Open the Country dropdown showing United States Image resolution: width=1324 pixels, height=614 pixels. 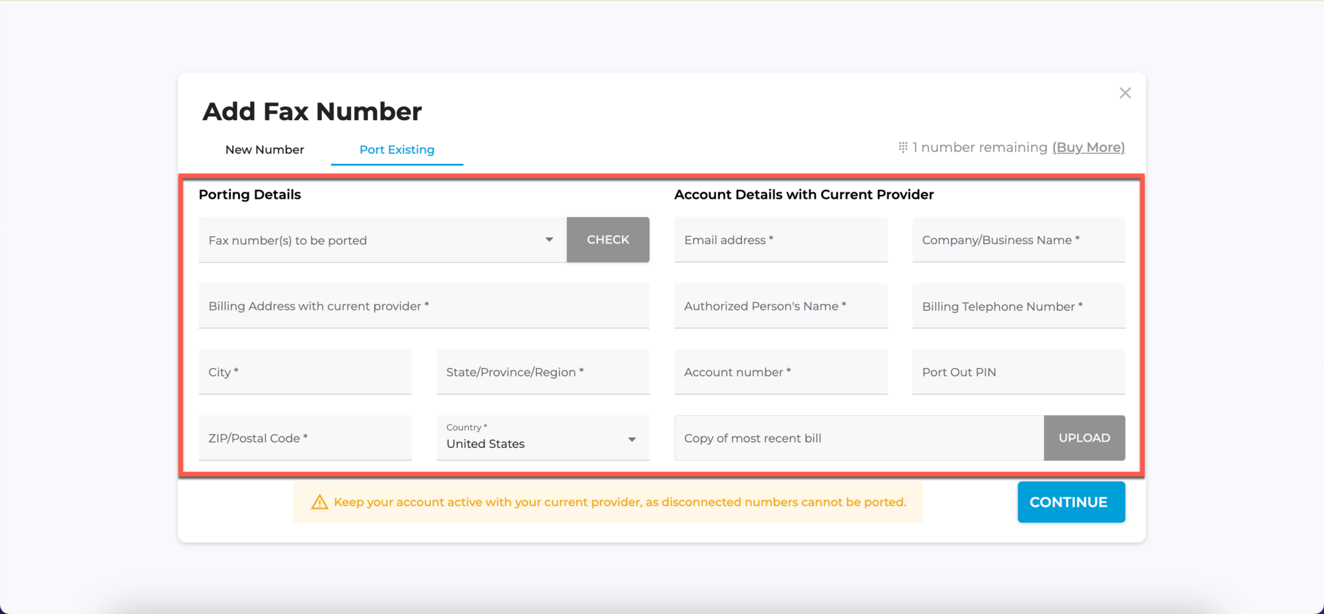632,439
